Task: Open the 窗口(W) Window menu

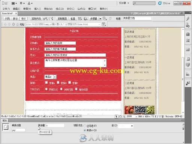Action: click(92, 9)
